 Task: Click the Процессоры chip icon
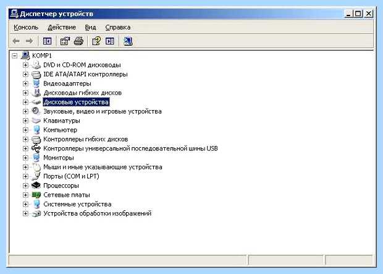click(x=36, y=186)
